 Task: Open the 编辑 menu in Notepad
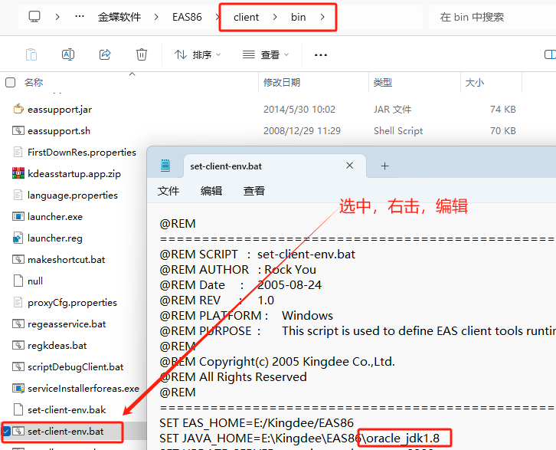point(211,191)
